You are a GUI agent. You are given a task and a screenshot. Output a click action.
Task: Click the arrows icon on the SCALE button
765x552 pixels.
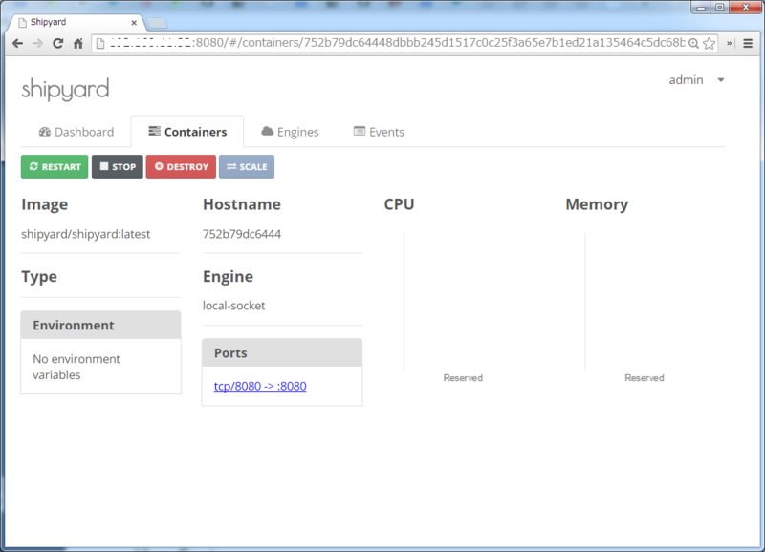point(230,166)
